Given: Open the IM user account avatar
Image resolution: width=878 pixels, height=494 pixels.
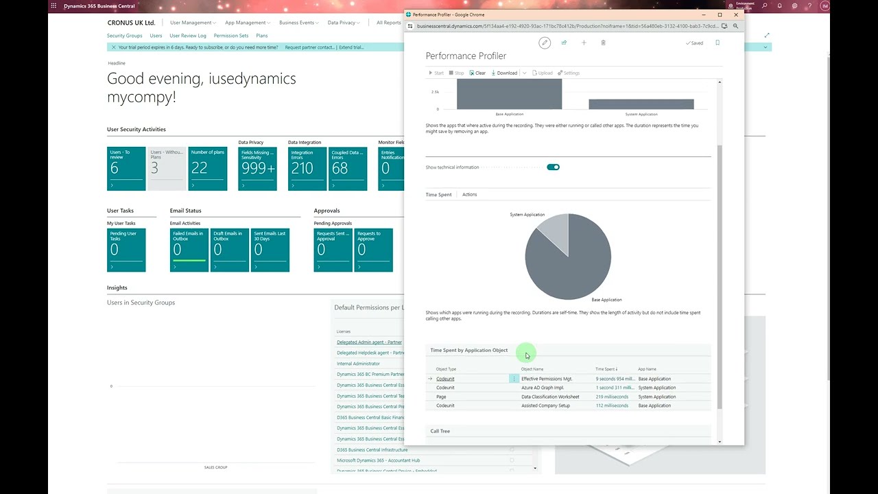Looking at the screenshot, I should pyautogui.click(x=825, y=6).
